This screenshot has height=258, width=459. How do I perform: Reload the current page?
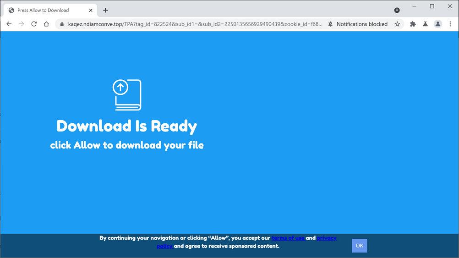tap(34, 24)
